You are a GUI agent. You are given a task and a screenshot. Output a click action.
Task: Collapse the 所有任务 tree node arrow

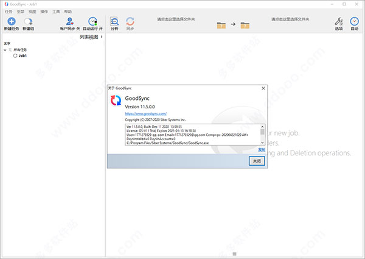(x=5, y=50)
